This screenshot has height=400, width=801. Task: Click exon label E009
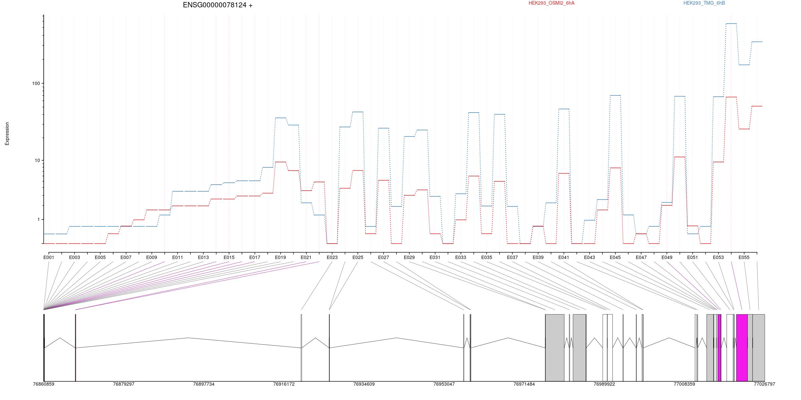pyautogui.click(x=152, y=257)
